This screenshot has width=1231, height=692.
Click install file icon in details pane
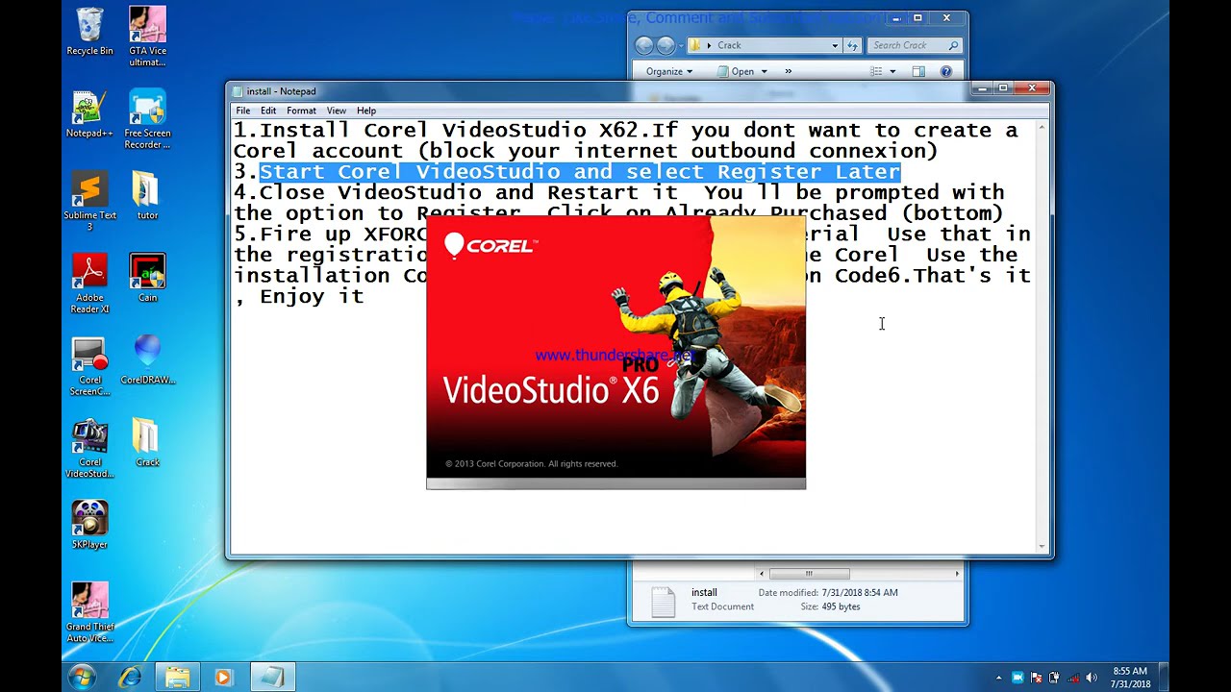pyautogui.click(x=663, y=601)
